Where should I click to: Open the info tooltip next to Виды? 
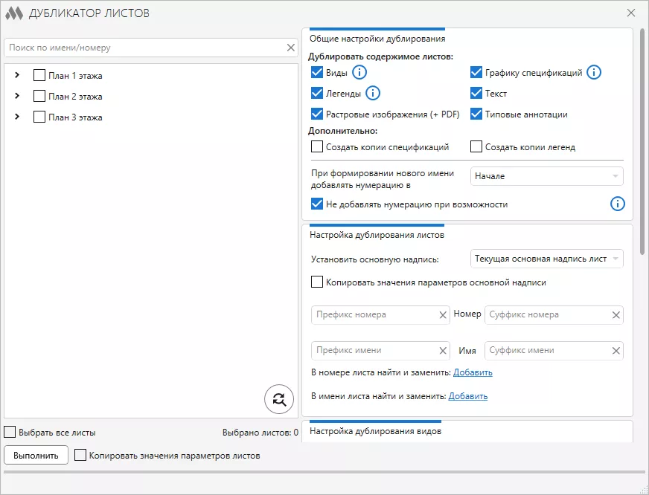pos(360,72)
